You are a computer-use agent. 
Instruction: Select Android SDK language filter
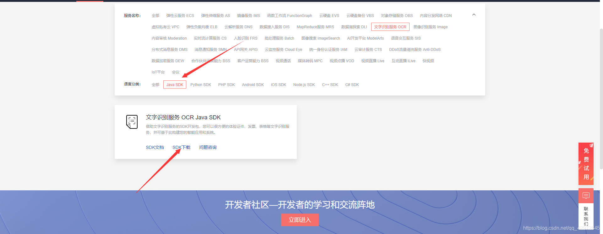click(x=253, y=85)
